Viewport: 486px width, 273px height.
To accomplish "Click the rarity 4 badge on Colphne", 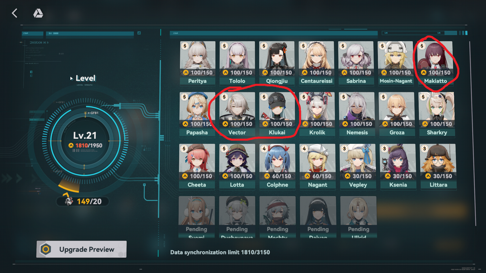I will (264, 149).
